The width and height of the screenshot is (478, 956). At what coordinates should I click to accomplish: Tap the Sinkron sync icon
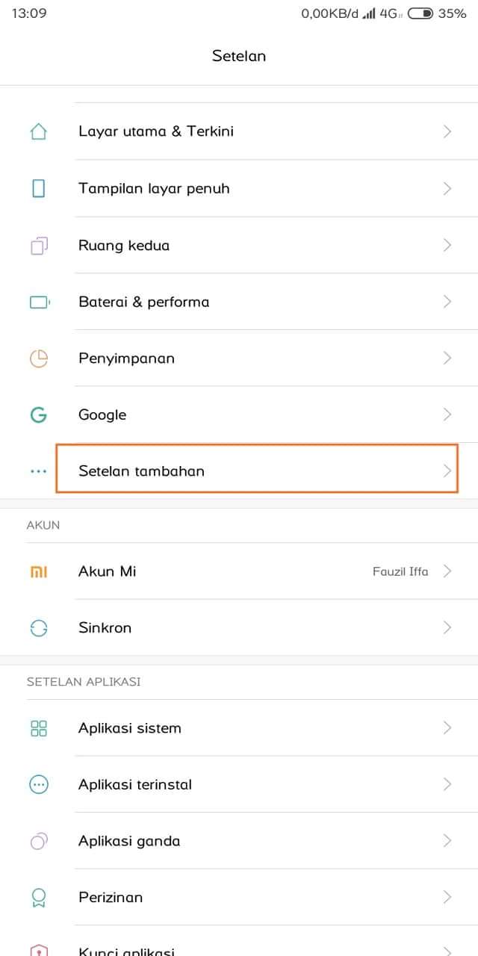38,628
